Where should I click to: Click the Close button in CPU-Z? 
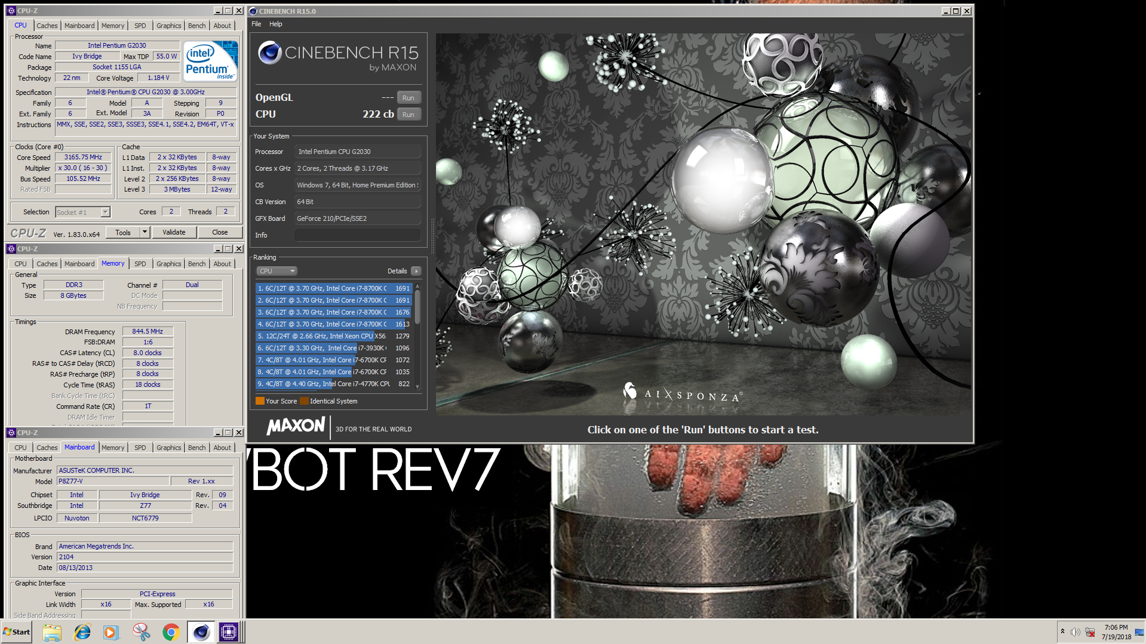[220, 232]
